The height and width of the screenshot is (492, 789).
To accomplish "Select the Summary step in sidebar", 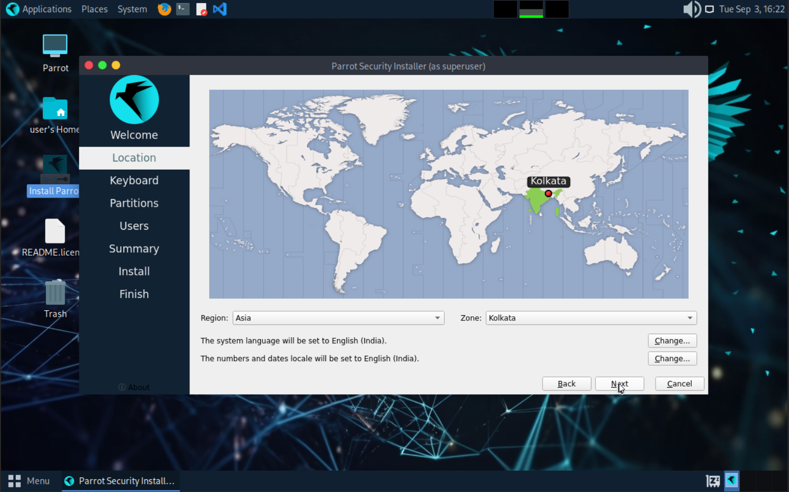I will pos(134,249).
